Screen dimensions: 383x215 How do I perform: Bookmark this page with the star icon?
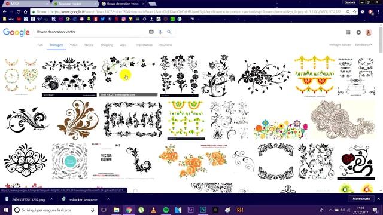click(354, 12)
